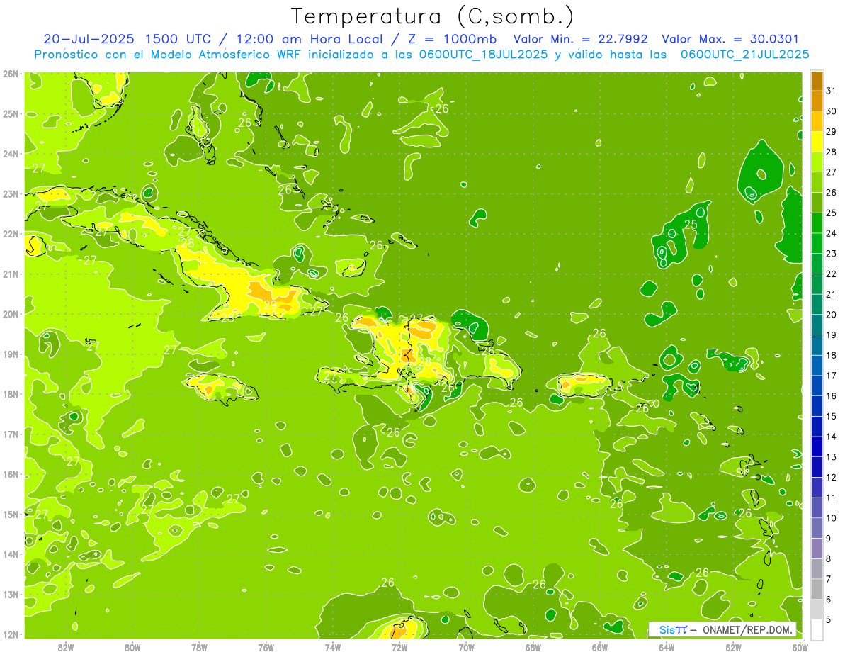Click the legend value '30'

(x=832, y=111)
